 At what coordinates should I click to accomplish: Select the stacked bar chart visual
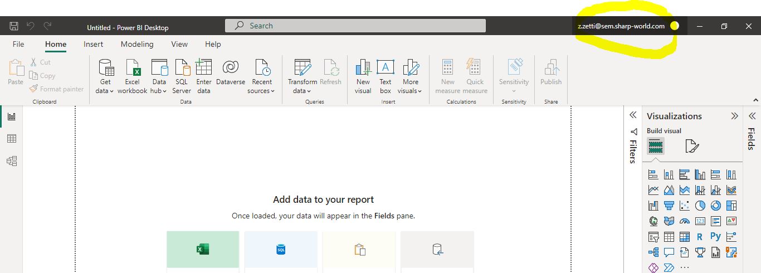click(x=653, y=174)
